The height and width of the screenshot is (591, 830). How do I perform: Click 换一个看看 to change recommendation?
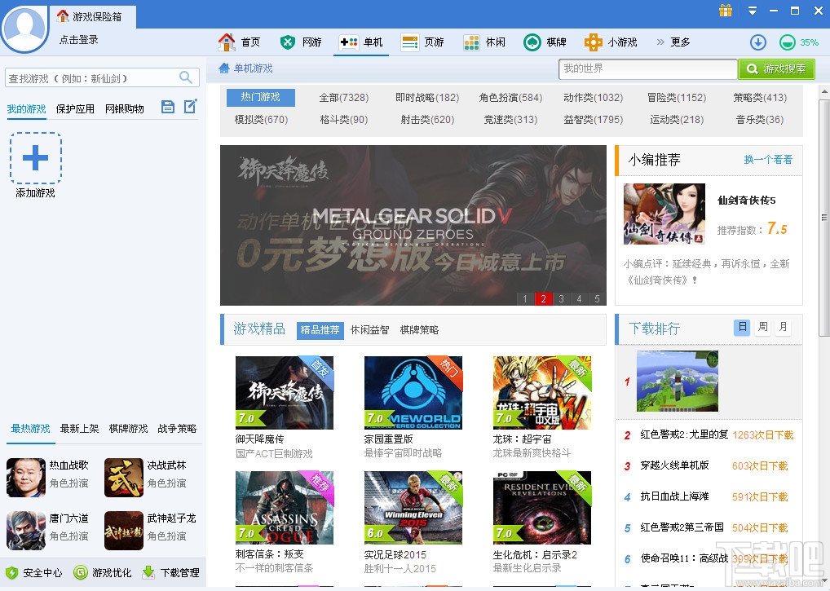[x=768, y=159]
